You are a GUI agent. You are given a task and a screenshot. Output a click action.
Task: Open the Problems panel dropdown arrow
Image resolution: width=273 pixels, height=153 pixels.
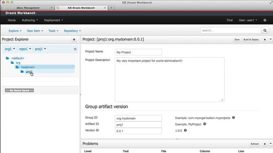(270, 144)
